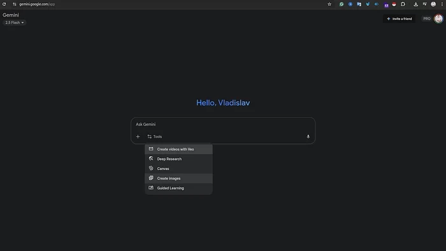Click the PRO badge button
This screenshot has width=446, height=251.
(x=427, y=18)
